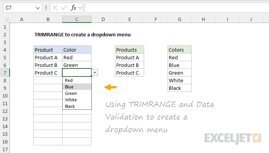269x153 pixels.
Task: Select column F header
Action: [x=156, y=19]
